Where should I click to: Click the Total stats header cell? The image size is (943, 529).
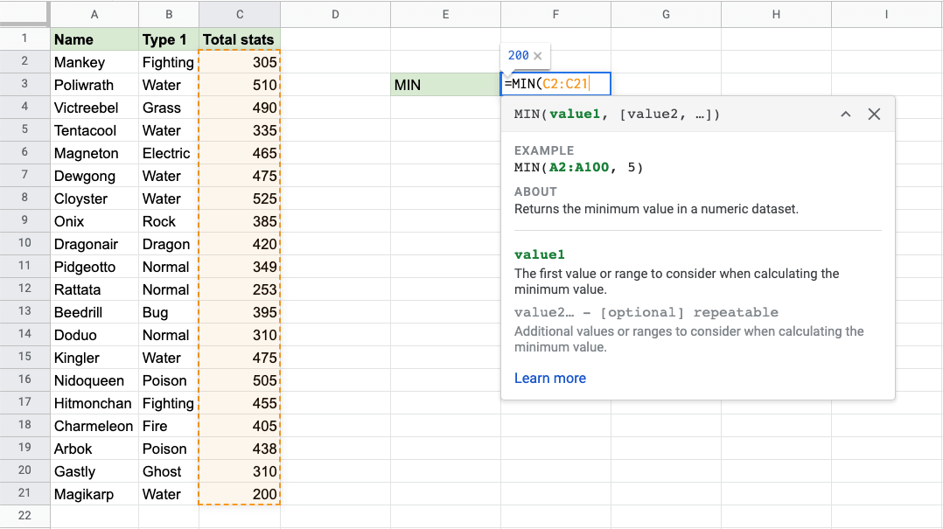point(239,39)
